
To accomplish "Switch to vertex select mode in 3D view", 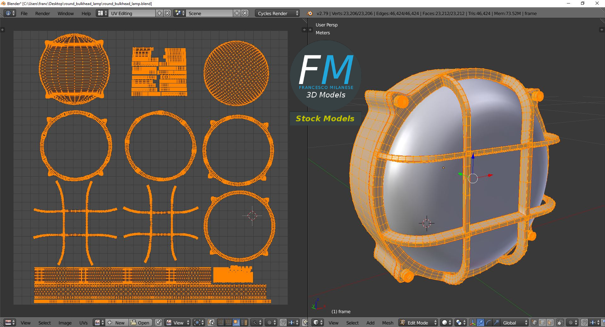I will [534, 323].
